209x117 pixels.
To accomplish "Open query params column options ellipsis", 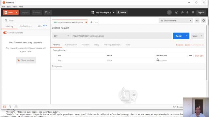I will point(190,56).
